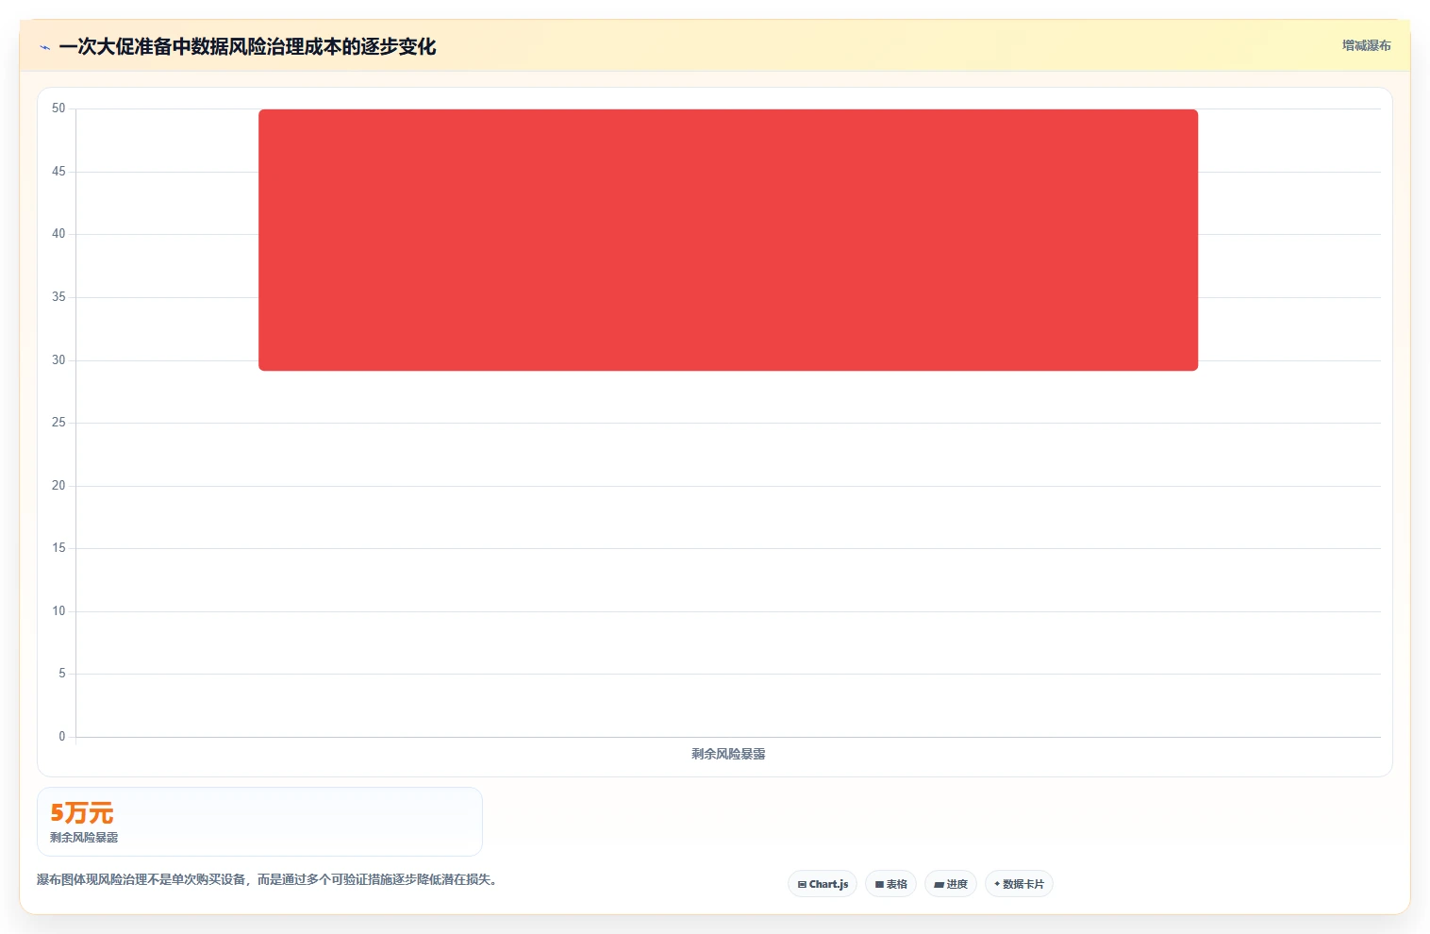Image resolution: width=1430 pixels, height=934 pixels.
Task: Click the y-axis value 10
Action: tap(58, 611)
